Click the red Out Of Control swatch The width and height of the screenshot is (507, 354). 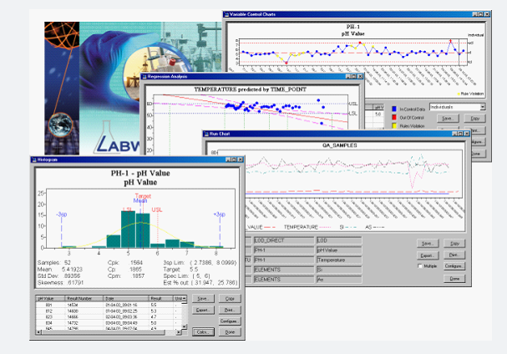point(394,118)
